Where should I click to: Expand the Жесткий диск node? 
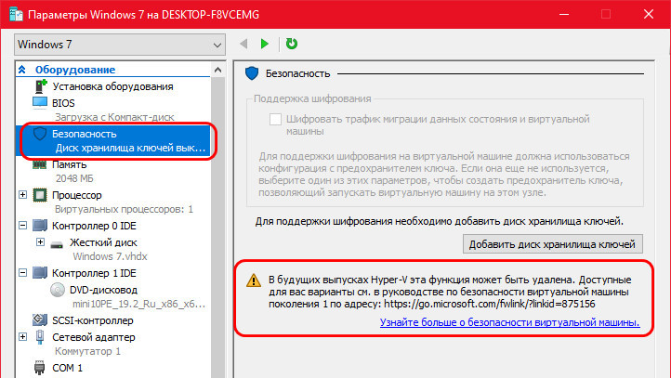pyautogui.click(x=40, y=242)
